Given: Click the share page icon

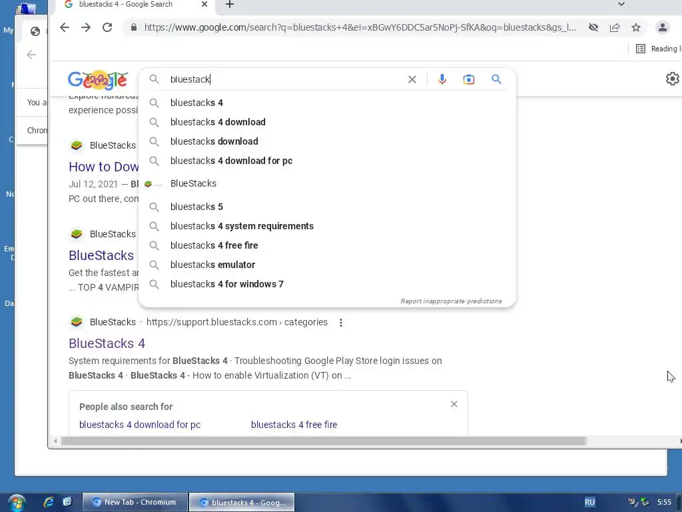Looking at the screenshot, I should point(615,27).
